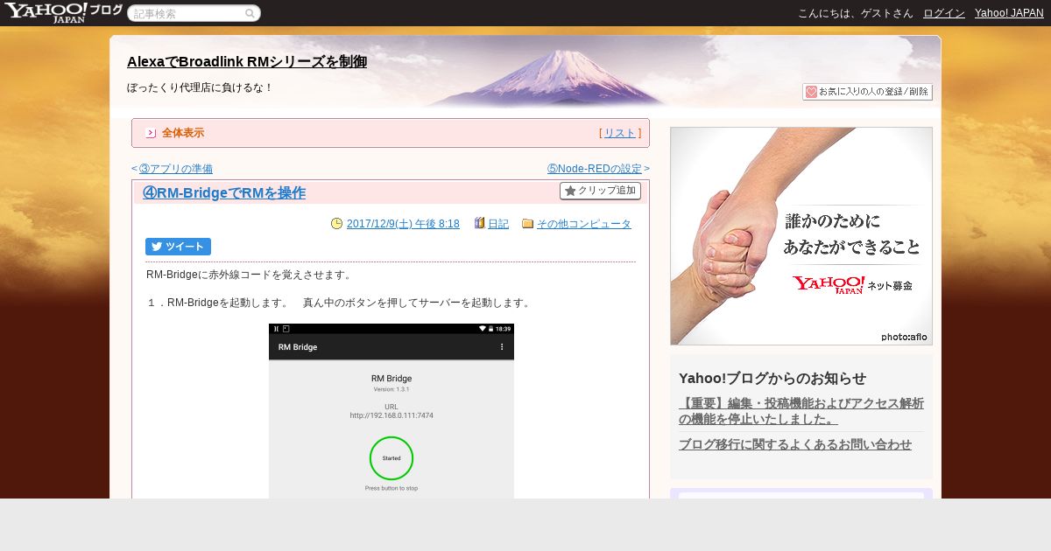Click the arrow icon beside 全体表示
This screenshot has height=551, width=1051.
click(151, 133)
